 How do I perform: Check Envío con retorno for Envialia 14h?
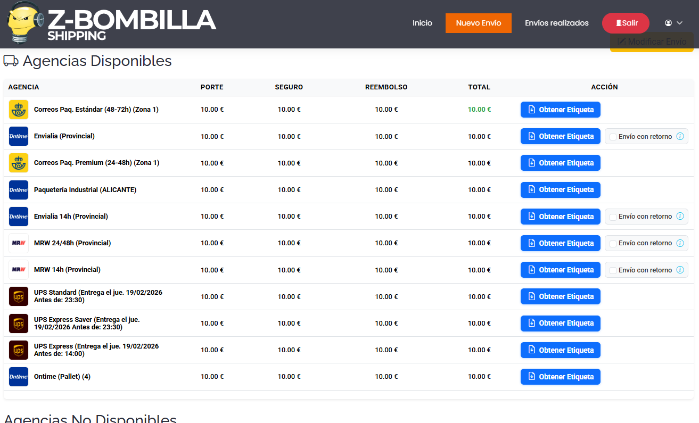coord(613,217)
